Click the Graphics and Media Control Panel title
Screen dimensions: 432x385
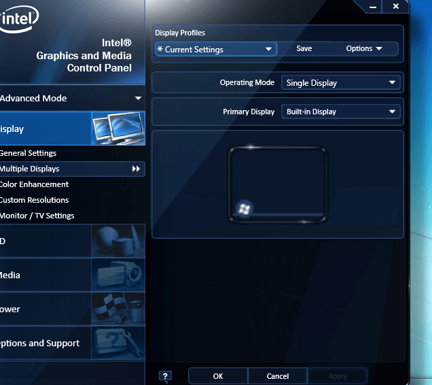[84, 56]
